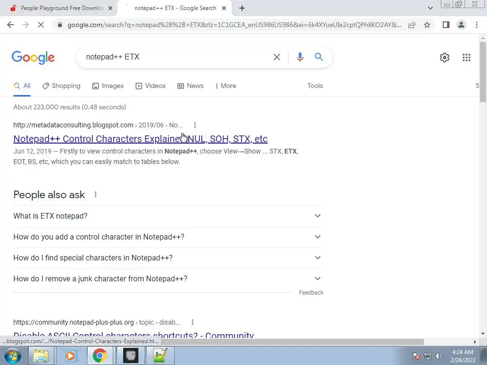Open Google quick settings gear
Screen dimensions: 487x365
[445, 58]
